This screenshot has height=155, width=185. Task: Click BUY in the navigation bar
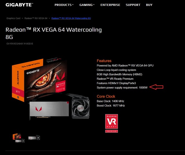click(149, 5)
